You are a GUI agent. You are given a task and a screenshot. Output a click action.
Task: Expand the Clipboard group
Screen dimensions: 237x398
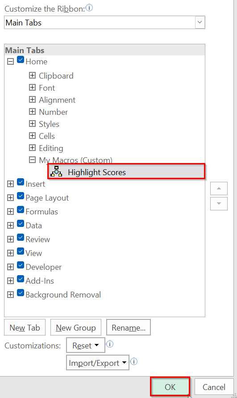[32, 75]
